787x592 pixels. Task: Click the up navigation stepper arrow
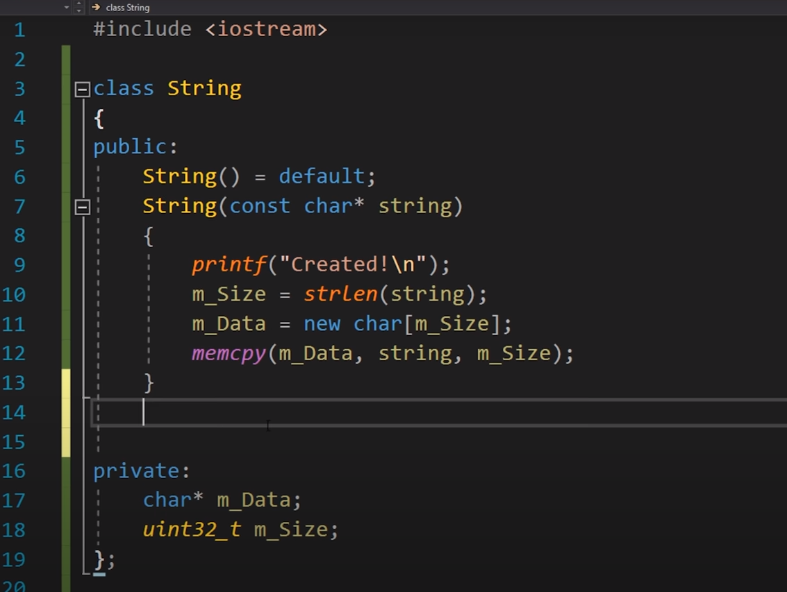[78, 4]
